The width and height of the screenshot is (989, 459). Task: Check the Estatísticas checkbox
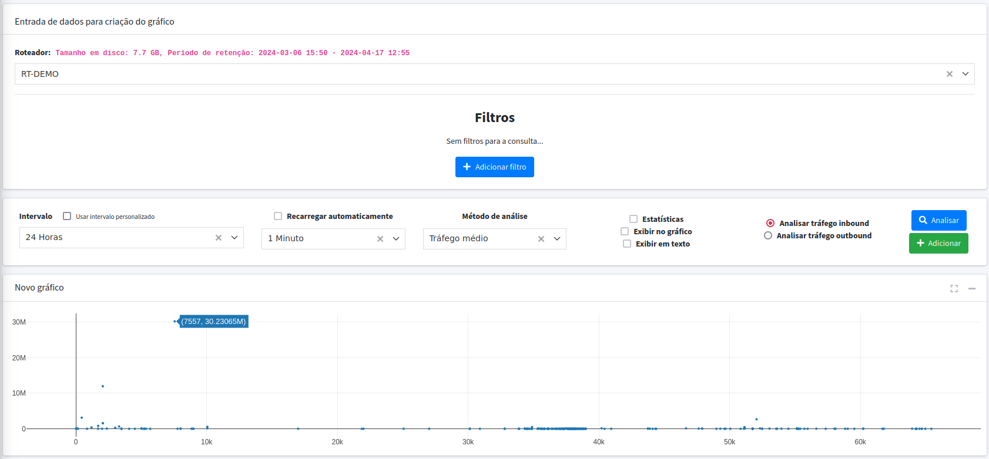633,219
